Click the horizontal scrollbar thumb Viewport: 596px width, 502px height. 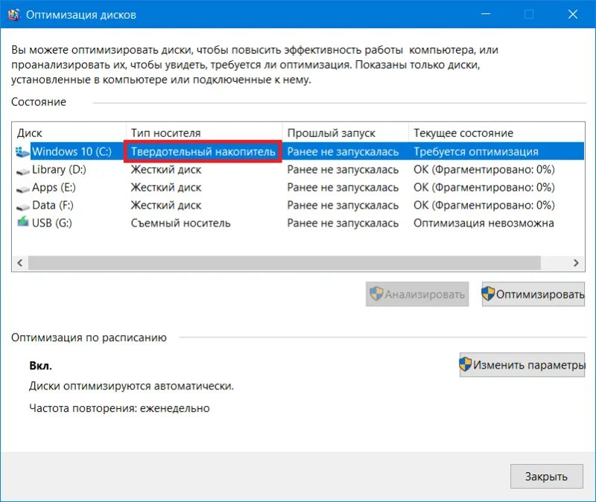click(x=285, y=263)
